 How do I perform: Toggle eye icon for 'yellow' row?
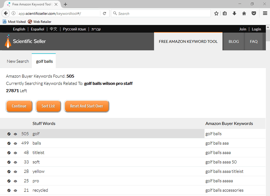point(15,172)
